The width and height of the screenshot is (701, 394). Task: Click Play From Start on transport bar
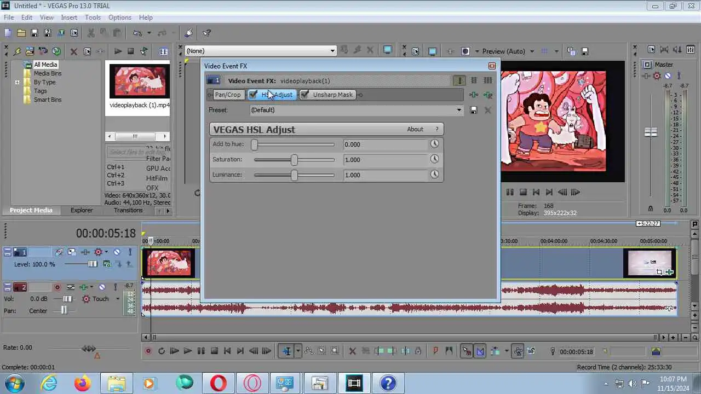click(x=174, y=351)
